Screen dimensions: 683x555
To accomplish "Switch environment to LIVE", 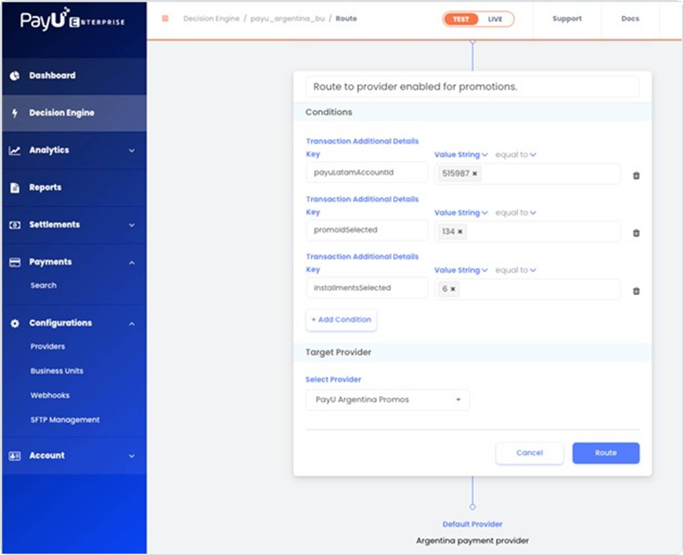I will pyautogui.click(x=495, y=19).
